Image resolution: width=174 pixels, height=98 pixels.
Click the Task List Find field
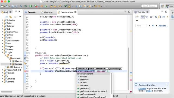(x=141, y=26)
